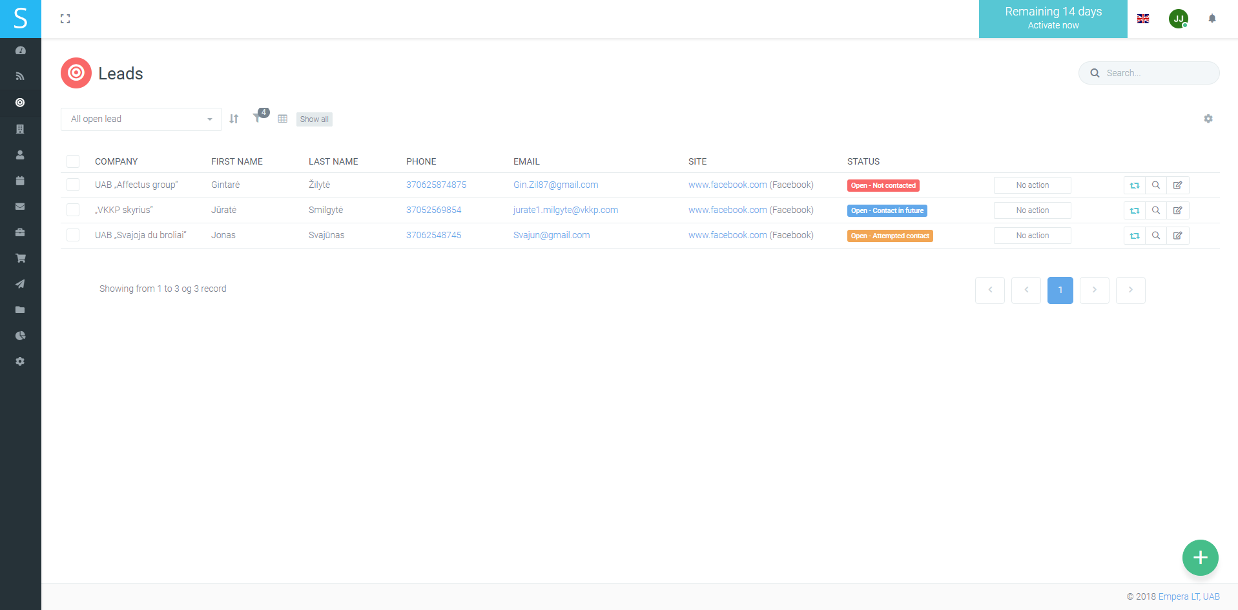The width and height of the screenshot is (1238, 610).
Task: Open the contacts person icon in sidebar
Action: [x=20, y=155]
